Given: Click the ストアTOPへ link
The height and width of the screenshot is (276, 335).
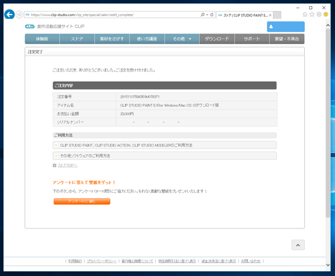Looking at the screenshot, I should [68, 165].
